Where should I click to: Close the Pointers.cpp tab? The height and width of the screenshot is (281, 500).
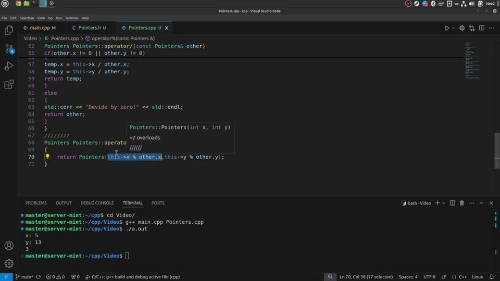[167, 28]
